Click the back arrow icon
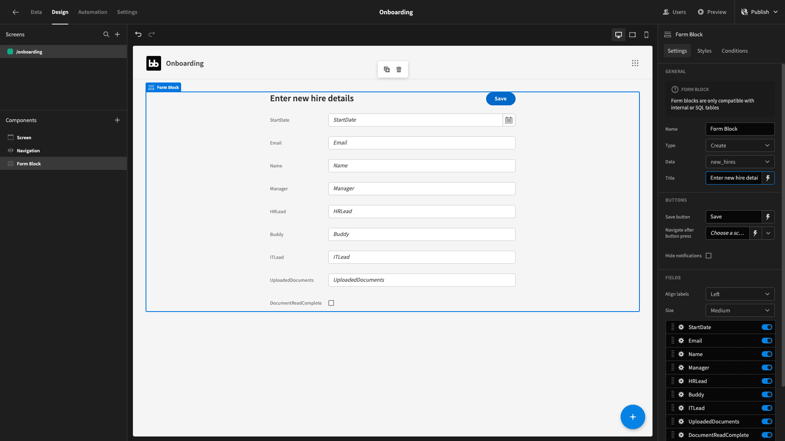Screen dimensions: 785x441 click(x=16, y=12)
